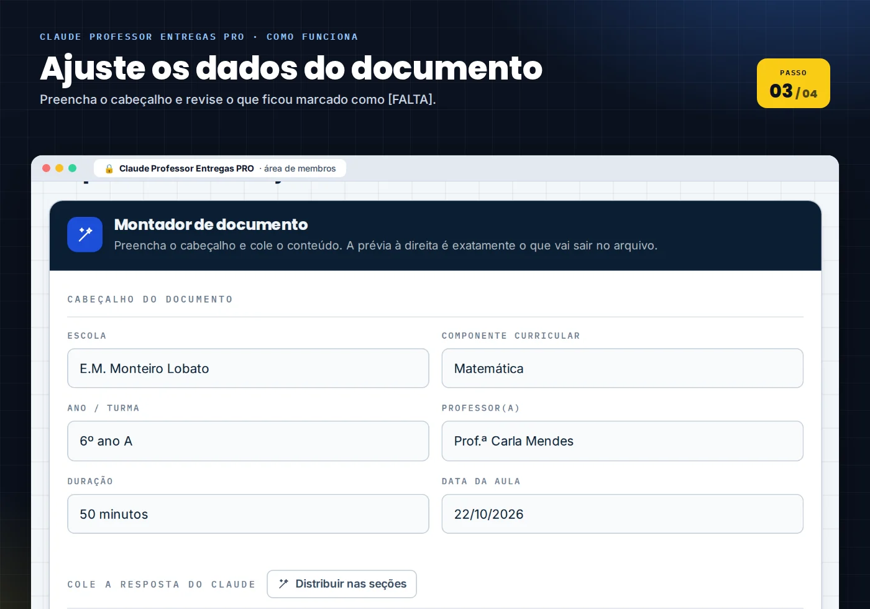870x609 pixels.
Task: Click the Montador de documento heading
Action: [211, 224]
